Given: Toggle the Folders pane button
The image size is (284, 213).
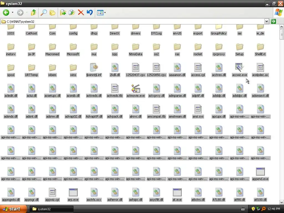Looking at the screenshot, I should pyautogui.click(x=52, y=12).
